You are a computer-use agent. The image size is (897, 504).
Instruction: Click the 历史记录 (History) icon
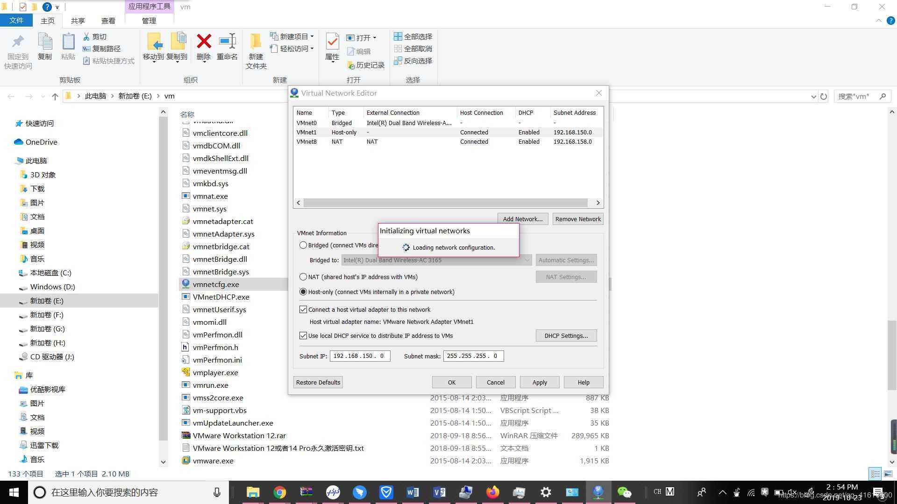tap(366, 65)
